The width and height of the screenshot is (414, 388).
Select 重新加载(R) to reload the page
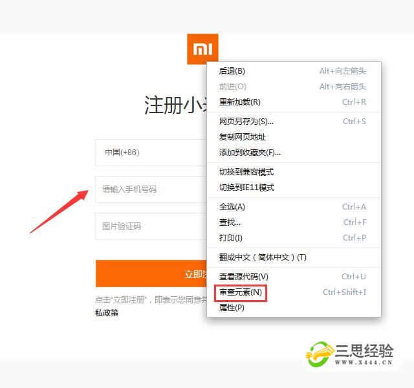tap(240, 102)
